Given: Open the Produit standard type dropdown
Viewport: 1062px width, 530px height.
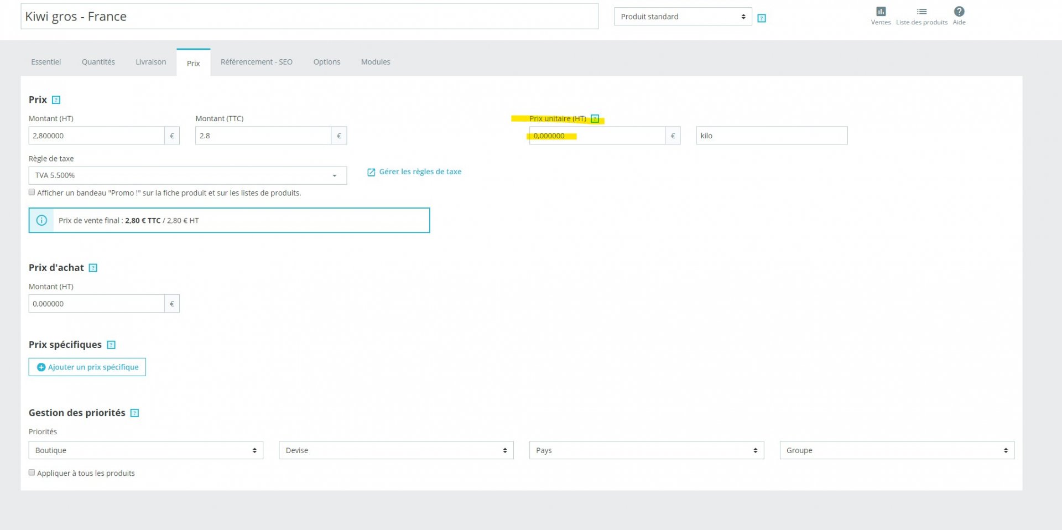Looking at the screenshot, I should pos(683,17).
